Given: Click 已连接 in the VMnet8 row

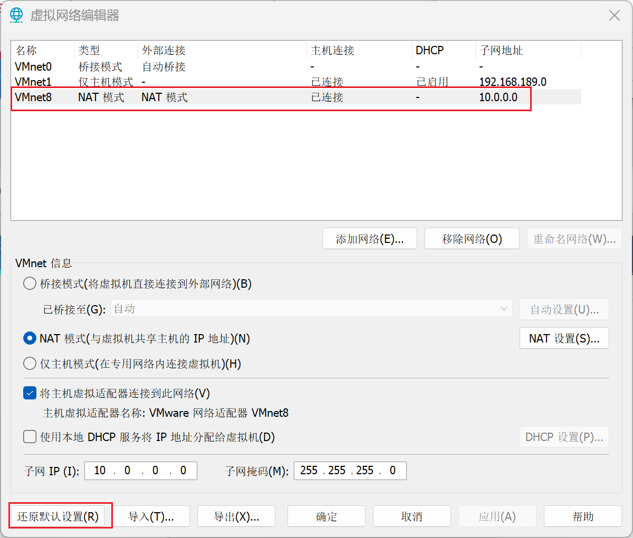Looking at the screenshot, I should pyautogui.click(x=327, y=97).
